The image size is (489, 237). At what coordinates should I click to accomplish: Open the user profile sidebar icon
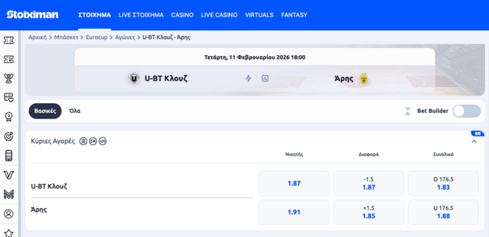(9, 214)
